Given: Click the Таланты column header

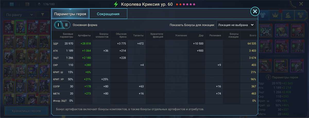Looking at the screenshot, I should pyautogui.click(x=139, y=35).
